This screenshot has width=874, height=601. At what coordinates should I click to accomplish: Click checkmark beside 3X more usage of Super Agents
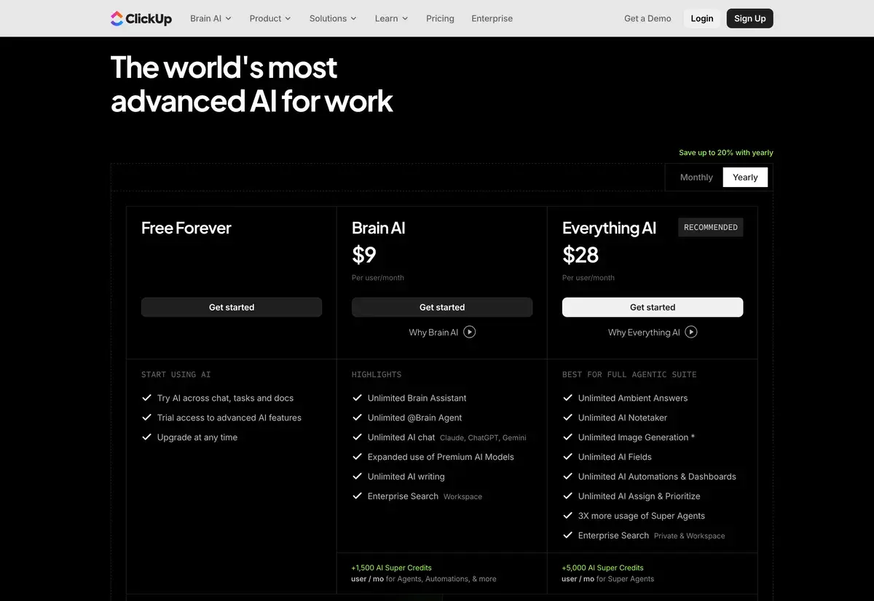tap(567, 516)
